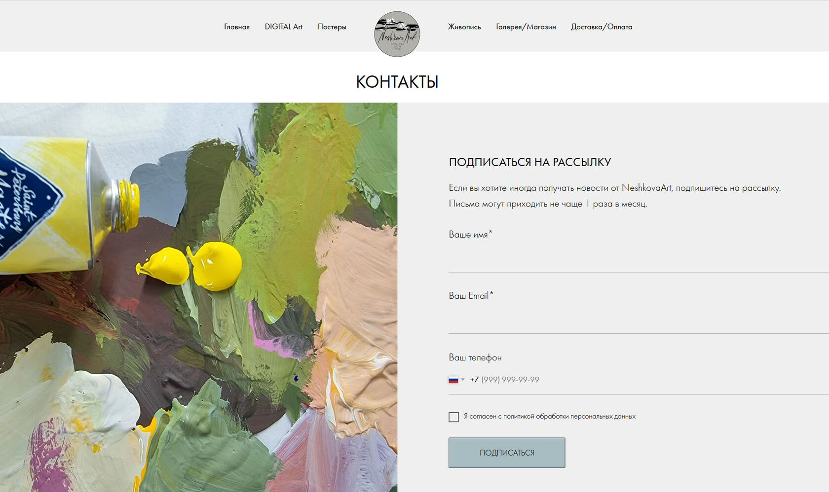Open the Главная menu item
The width and height of the screenshot is (829, 492).
click(x=237, y=27)
